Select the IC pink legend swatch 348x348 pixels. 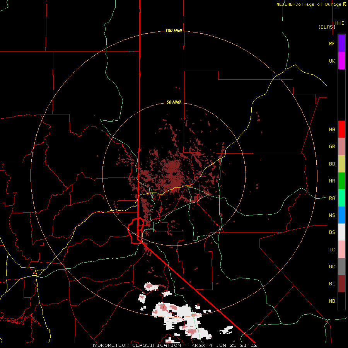pyautogui.click(x=341, y=249)
